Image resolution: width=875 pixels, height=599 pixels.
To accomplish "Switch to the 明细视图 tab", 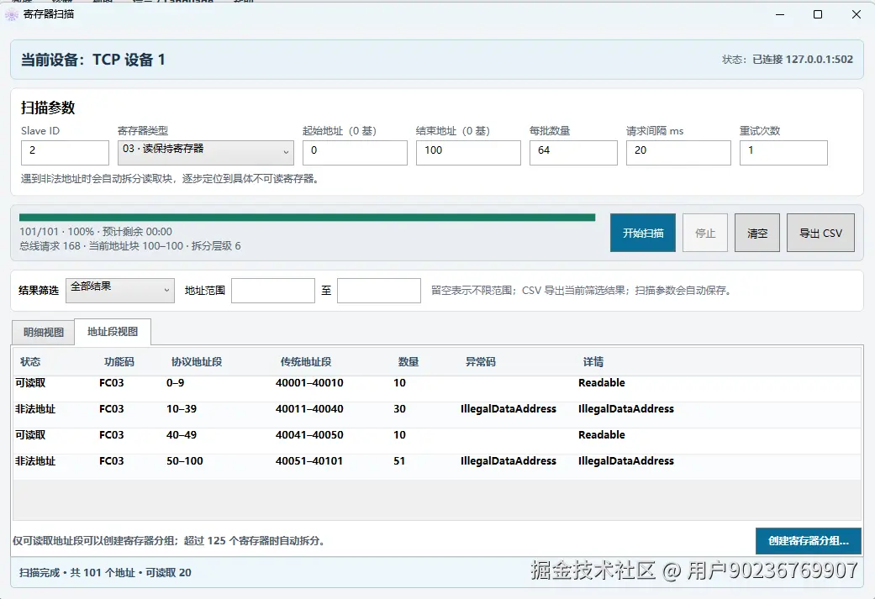I will pos(43,333).
